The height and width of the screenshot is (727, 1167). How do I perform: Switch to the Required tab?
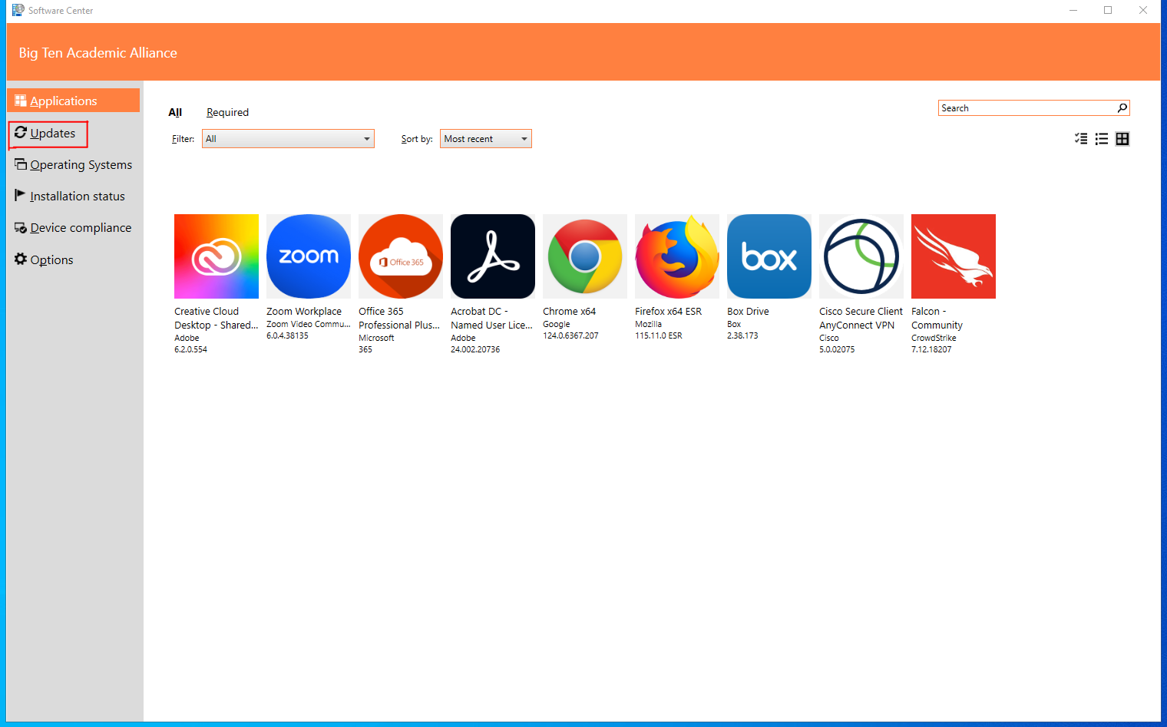227,112
